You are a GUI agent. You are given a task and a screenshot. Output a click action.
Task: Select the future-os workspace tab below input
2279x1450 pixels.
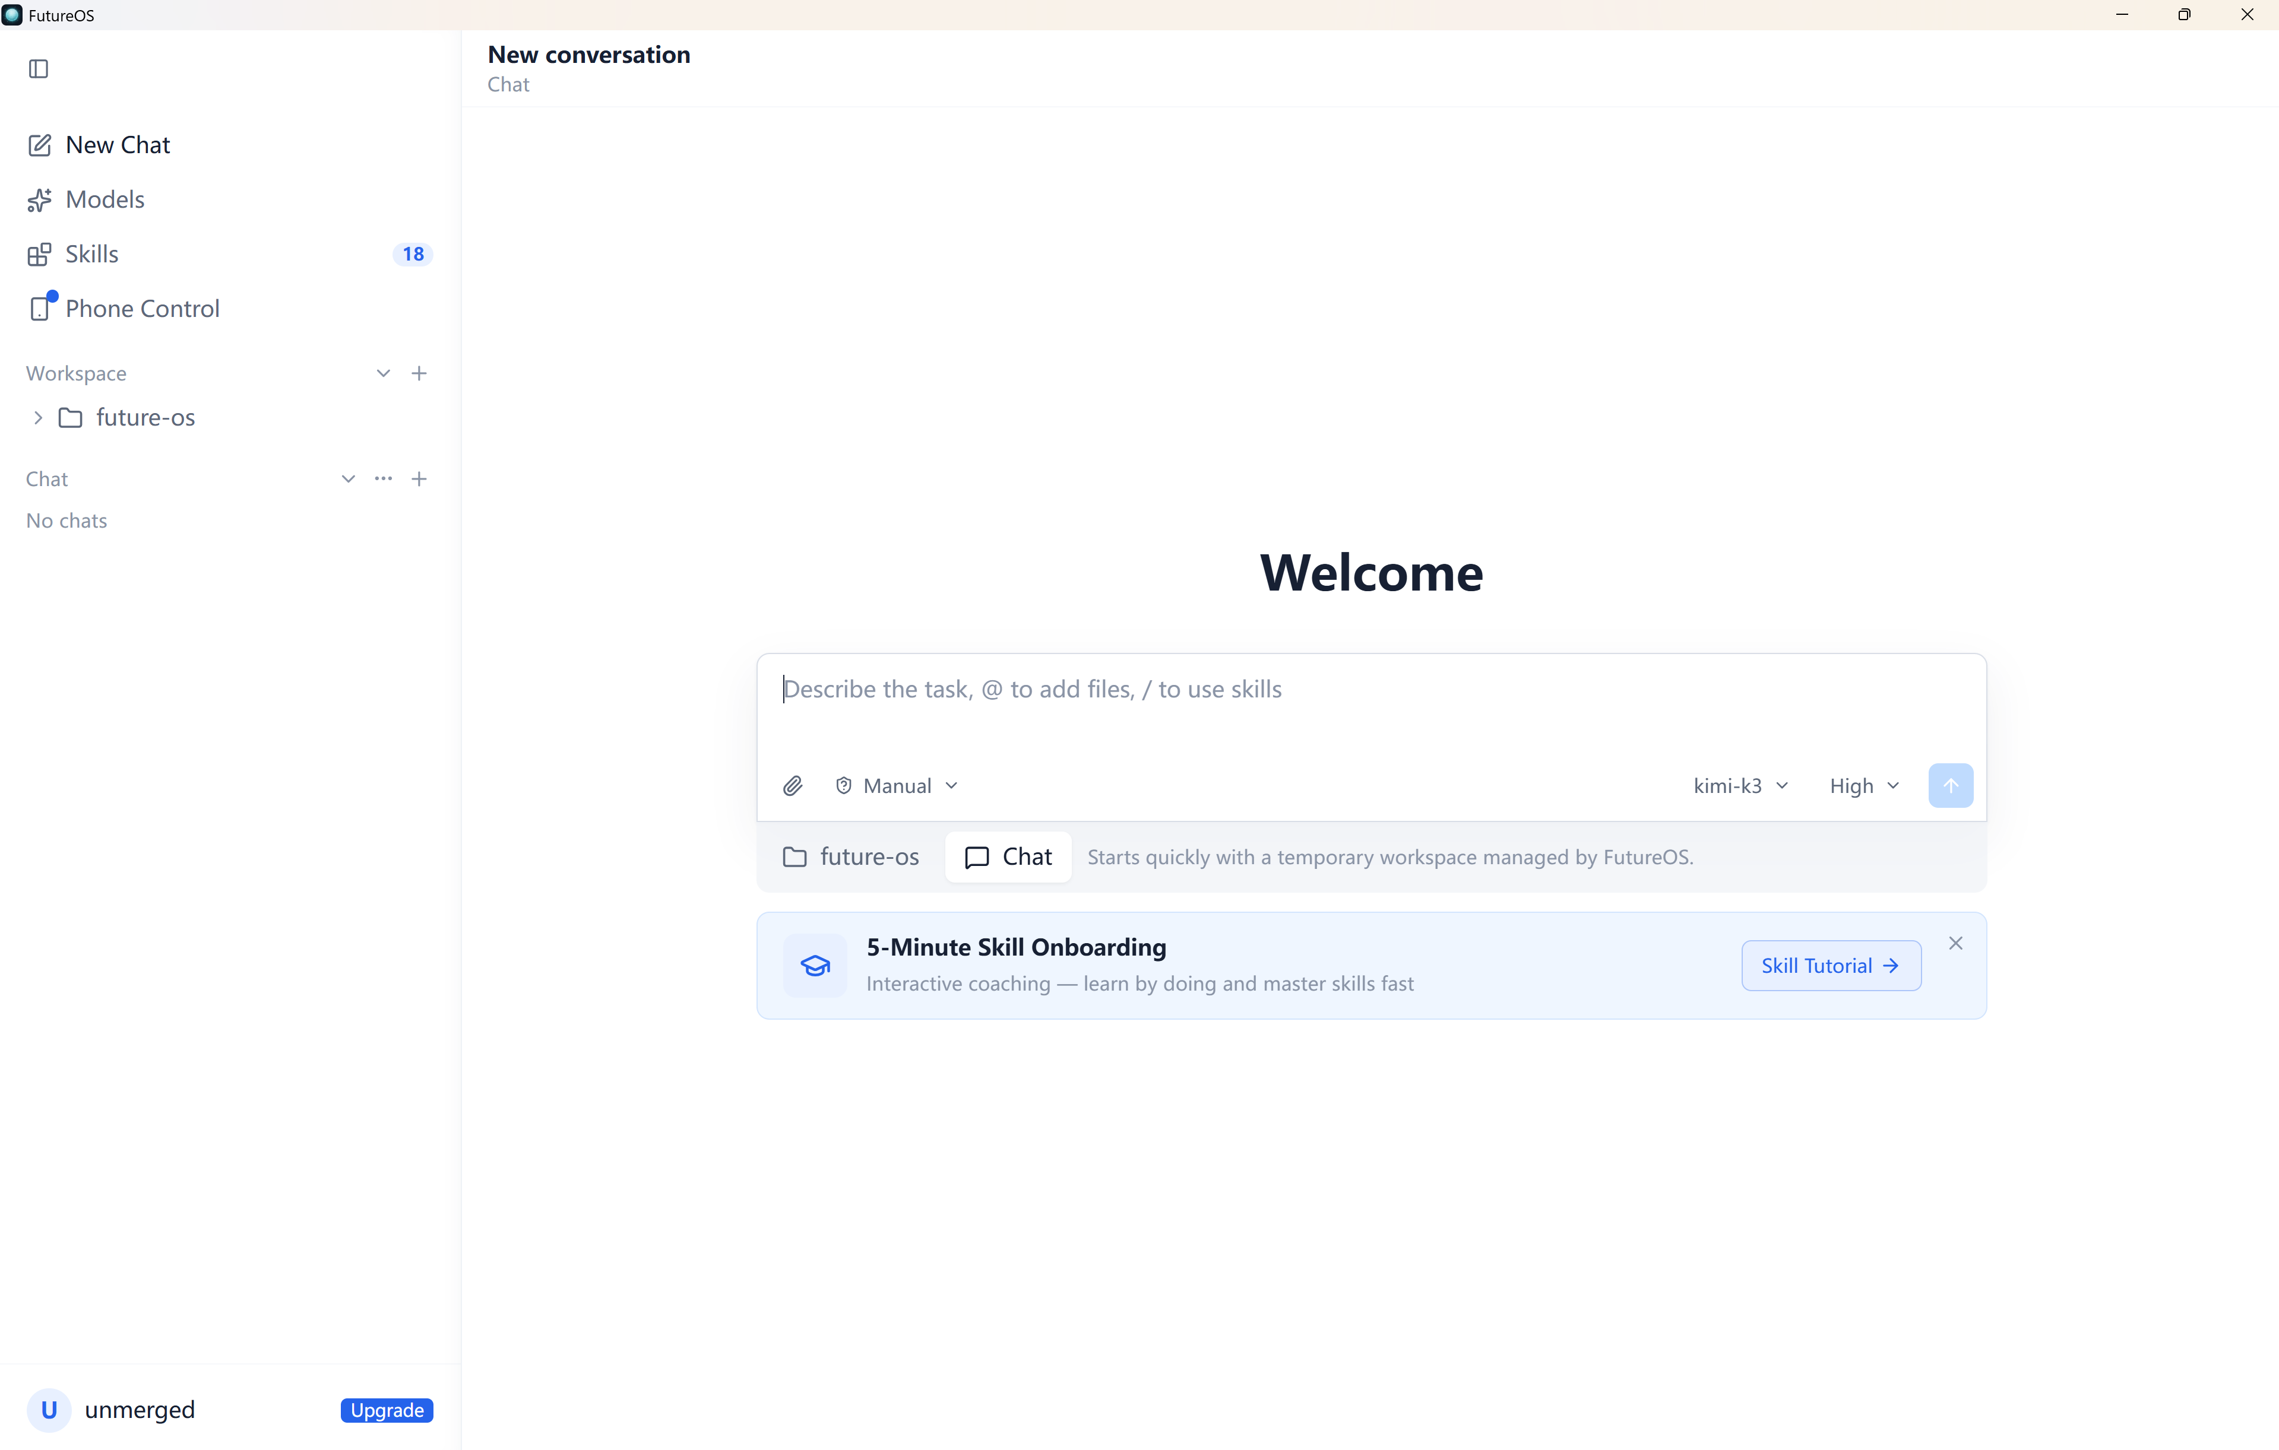851,857
